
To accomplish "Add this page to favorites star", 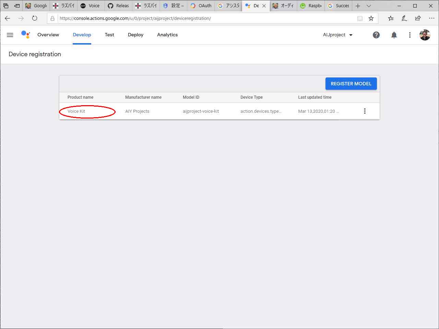I will (371, 19).
